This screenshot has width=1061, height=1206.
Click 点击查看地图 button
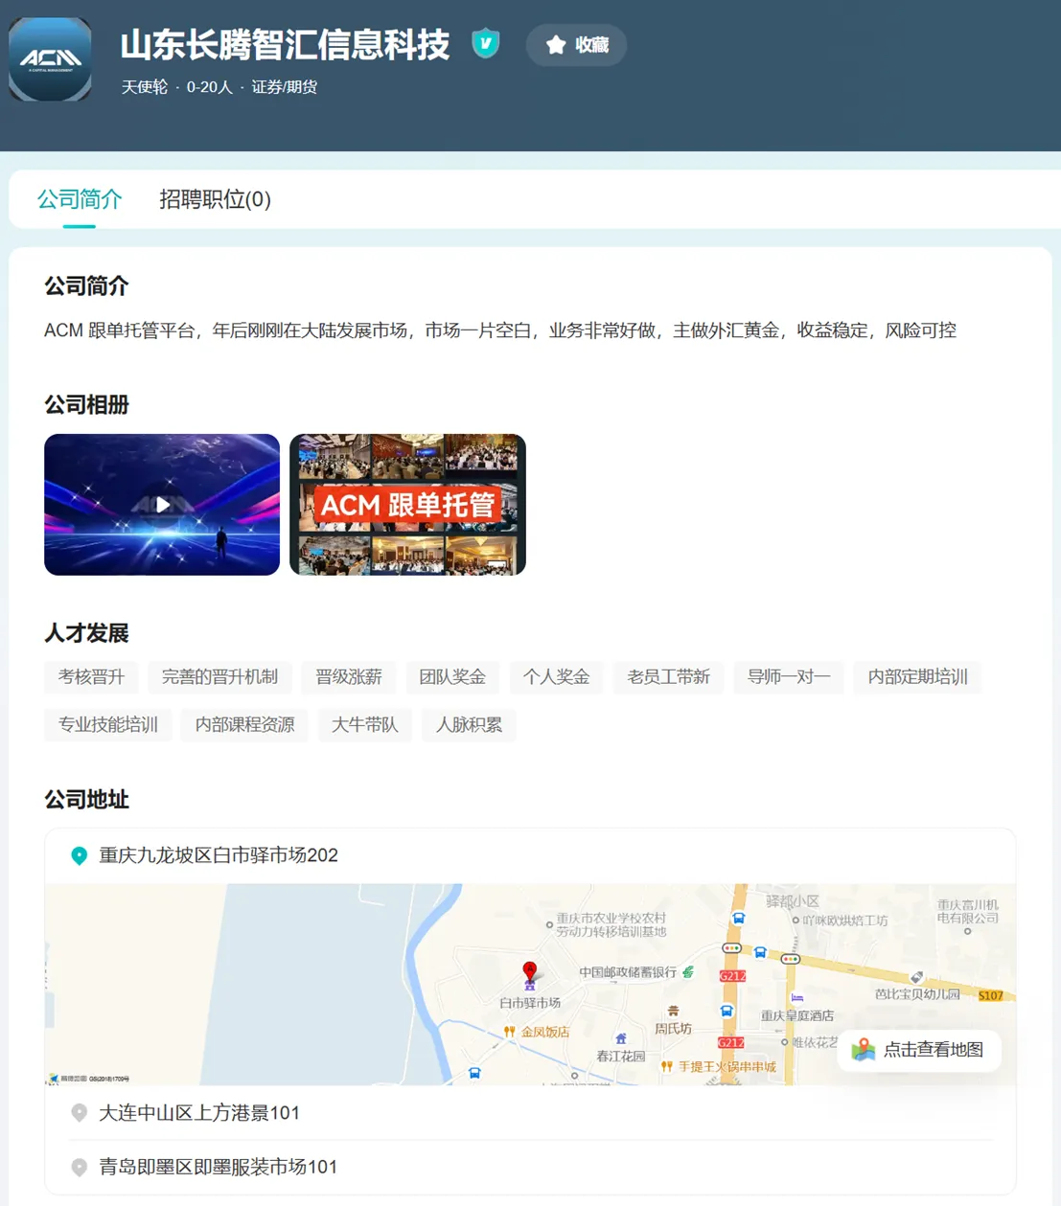click(919, 1050)
